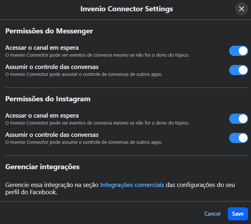Click Messenger's 'Acessar o canal em espera' label

click(42, 48)
